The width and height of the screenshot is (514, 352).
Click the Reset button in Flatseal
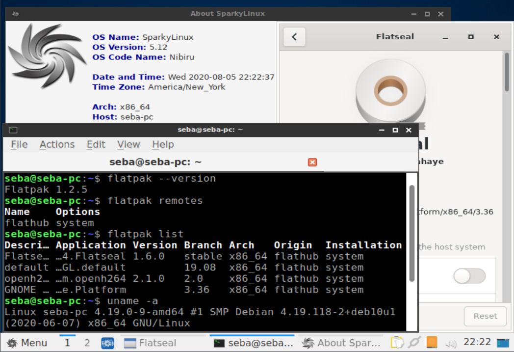[x=485, y=316]
